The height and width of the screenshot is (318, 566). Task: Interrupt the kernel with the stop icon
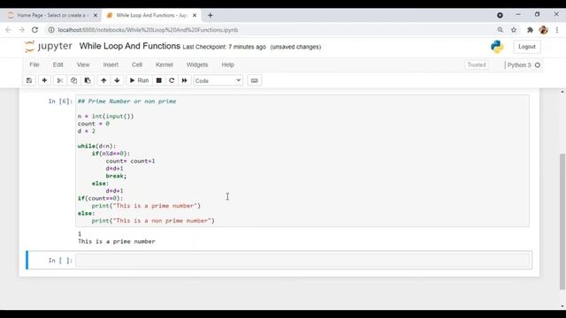158,80
